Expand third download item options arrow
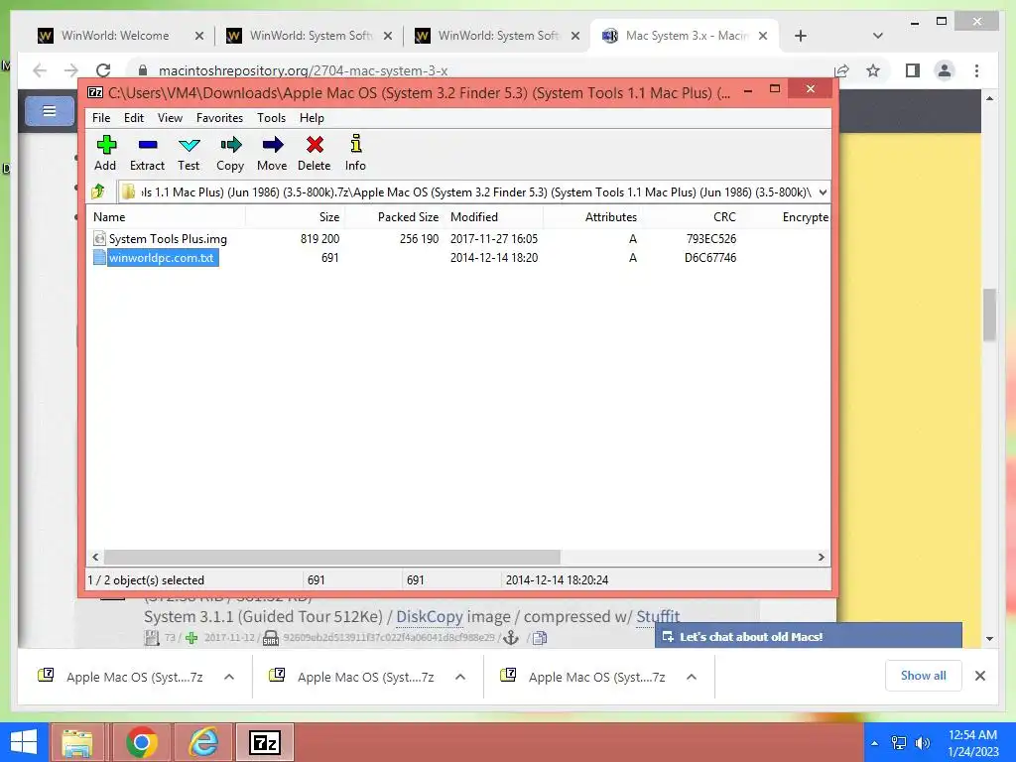Viewport: 1016px width, 762px height. coord(692,677)
